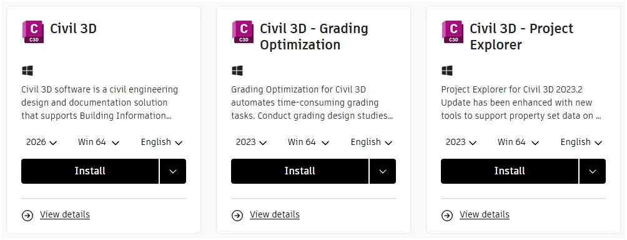Click the Civil 3D product logo icon
627x240 pixels.
(33, 32)
